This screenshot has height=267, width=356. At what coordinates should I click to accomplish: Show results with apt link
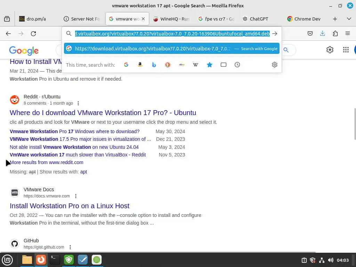click(x=83, y=172)
